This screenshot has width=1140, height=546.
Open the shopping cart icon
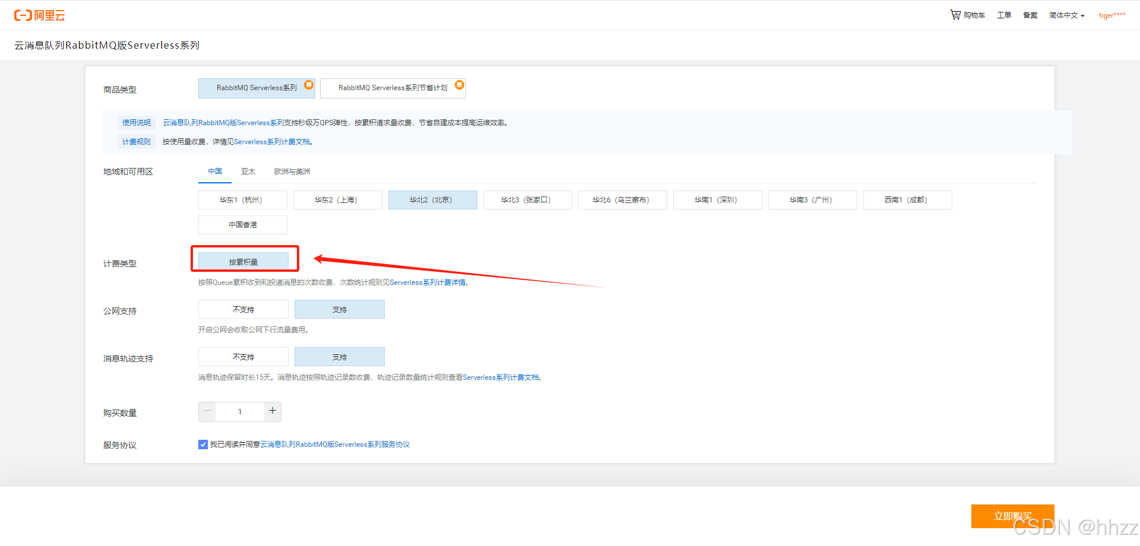955,15
